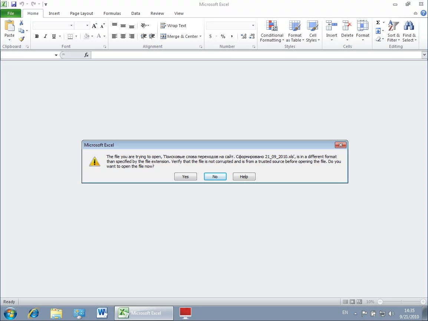The height and width of the screenshot is (321, 428).
Task: Expand the Name Box dropdown
Action: 56,55
